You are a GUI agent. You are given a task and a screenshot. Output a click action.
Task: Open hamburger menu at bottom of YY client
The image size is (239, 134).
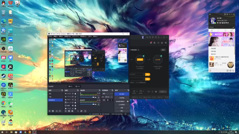(x=210, y=71)
